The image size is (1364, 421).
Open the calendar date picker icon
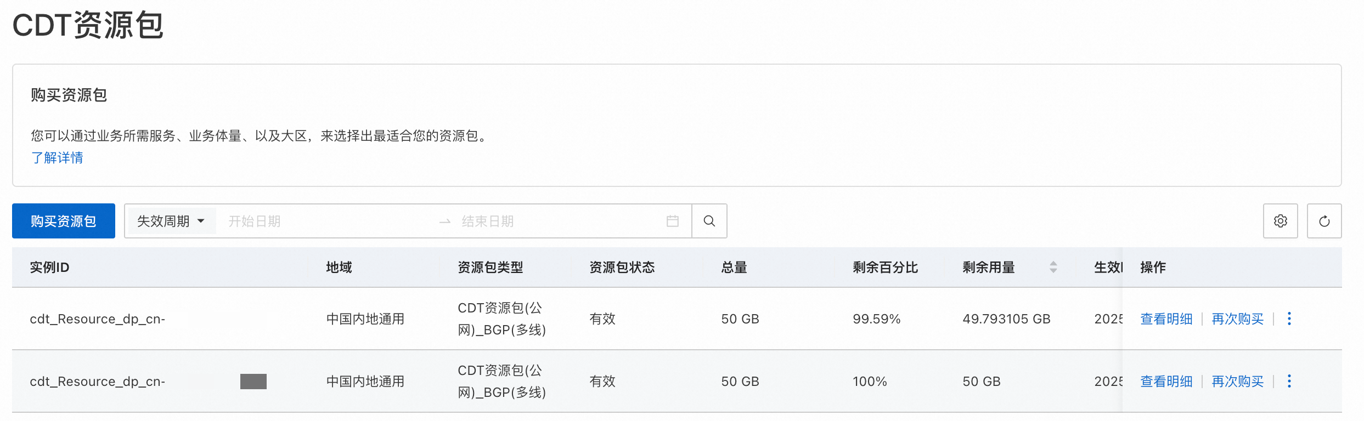(x=673, y=221)
